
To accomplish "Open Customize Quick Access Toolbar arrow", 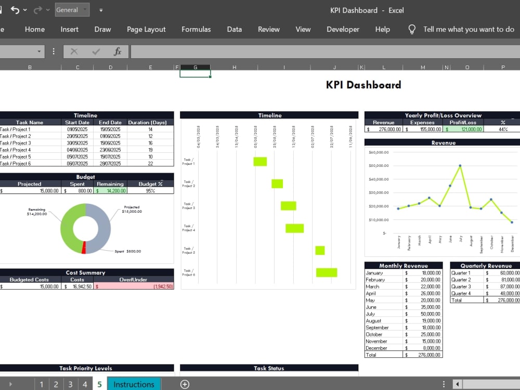I will [x=101, y=10].
